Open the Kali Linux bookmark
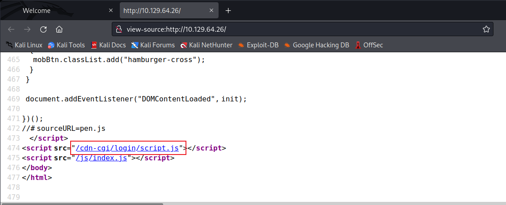The height and width of the screenshot is (205, 506). click(24, 45)
